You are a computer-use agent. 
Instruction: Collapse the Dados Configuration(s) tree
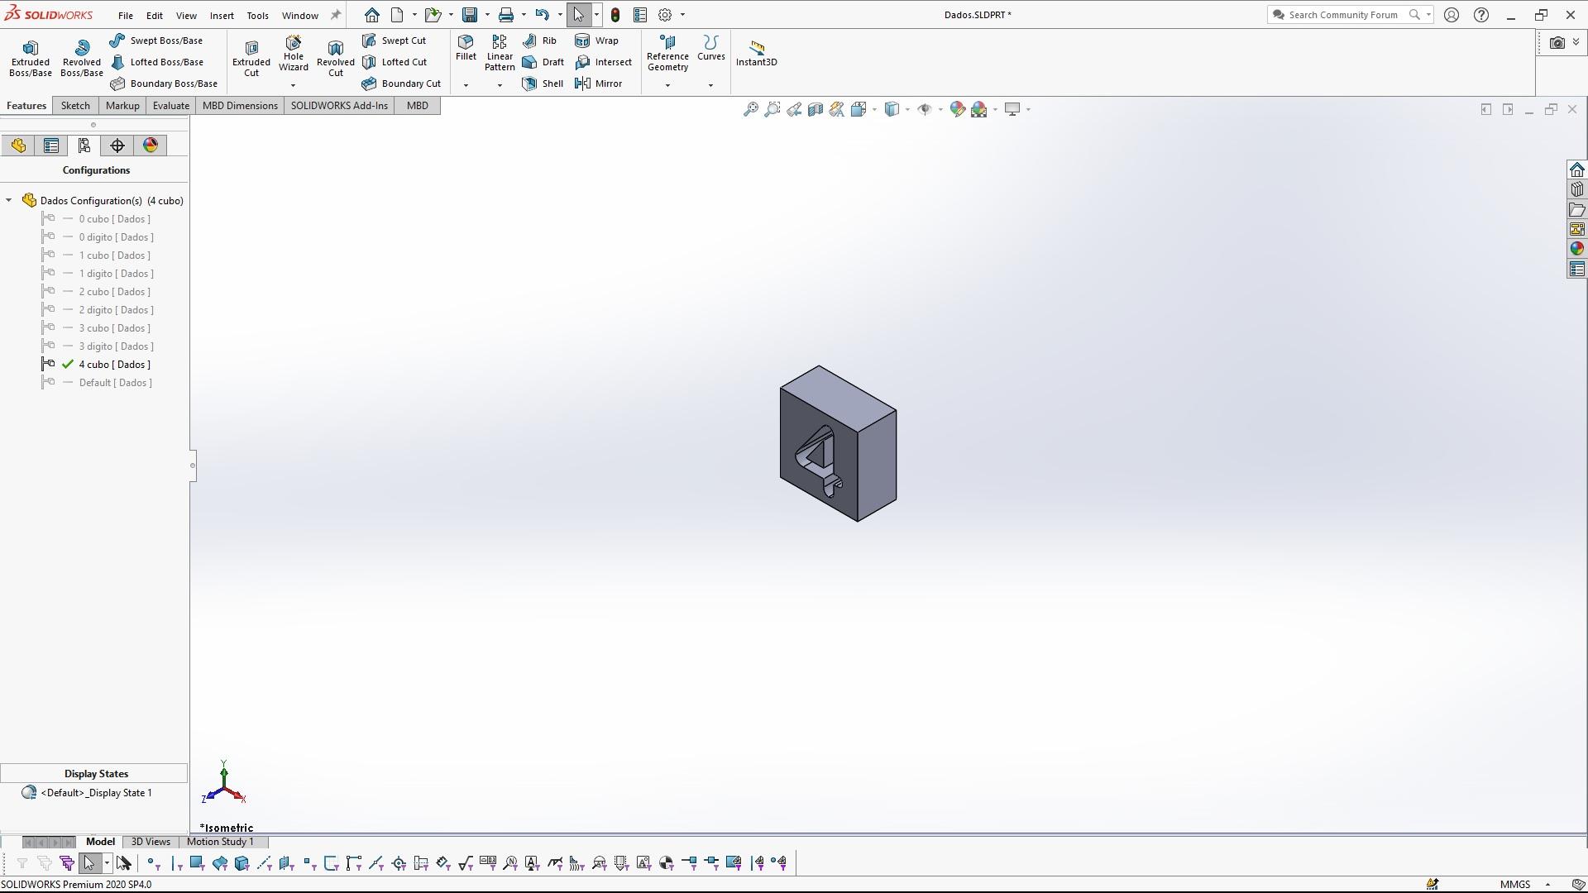click(x=9, y=200)
